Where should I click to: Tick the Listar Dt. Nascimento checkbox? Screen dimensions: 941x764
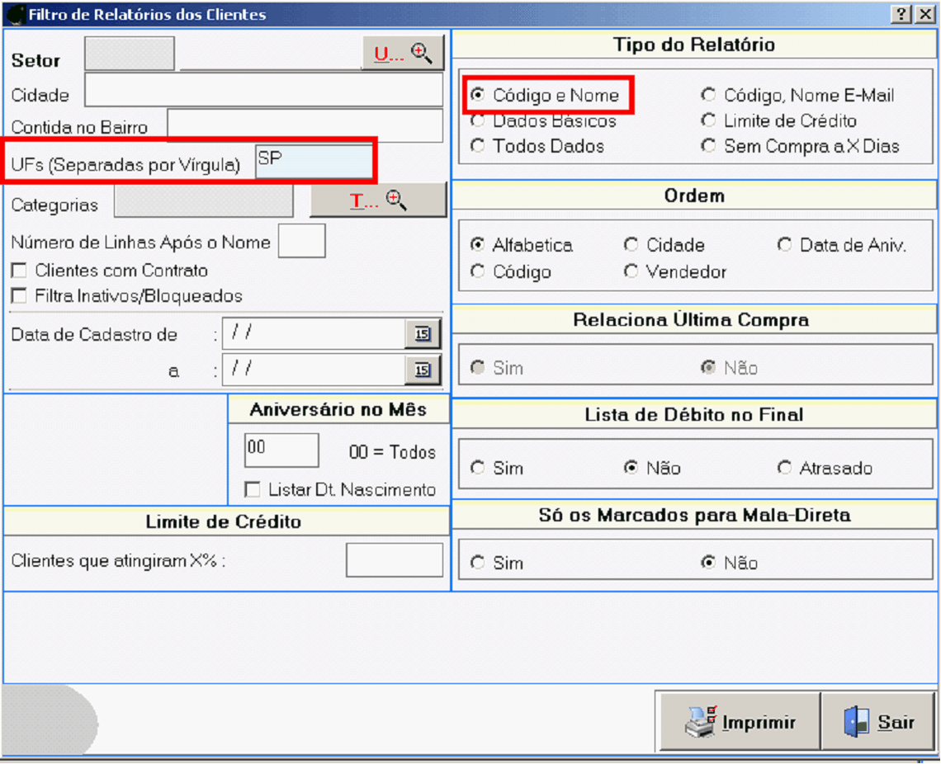253,490
